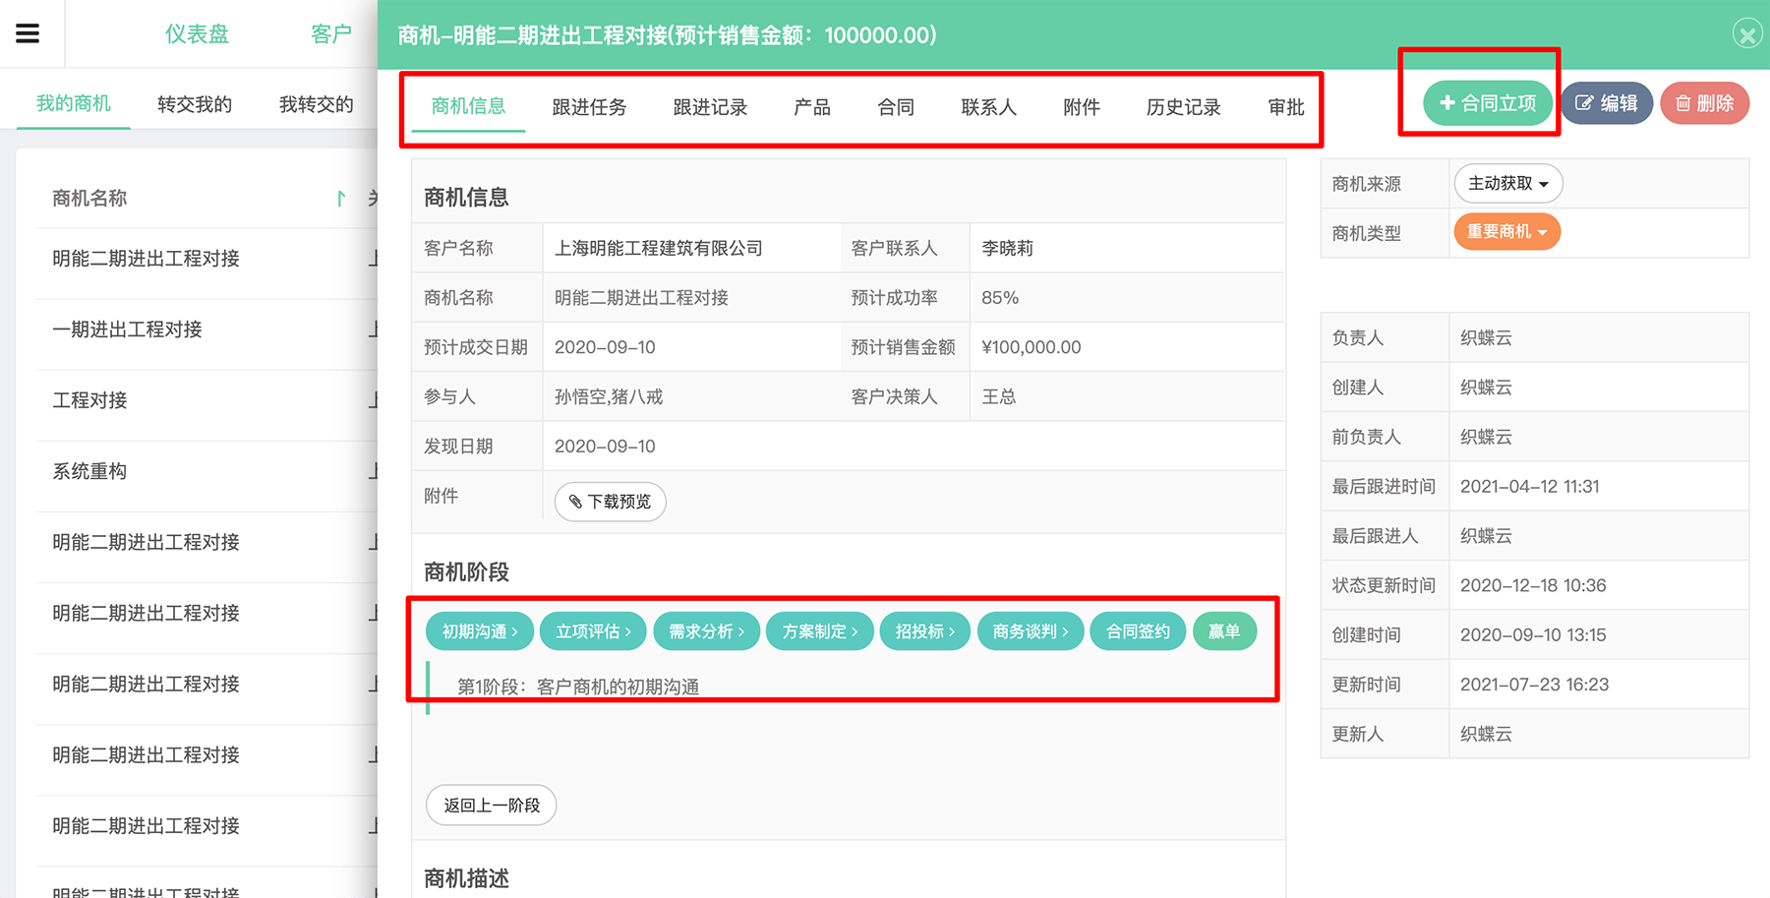Click 返回上一阶段 button
The width and height of the screenshot is (1770, 898).
click(x=491, y=805)
